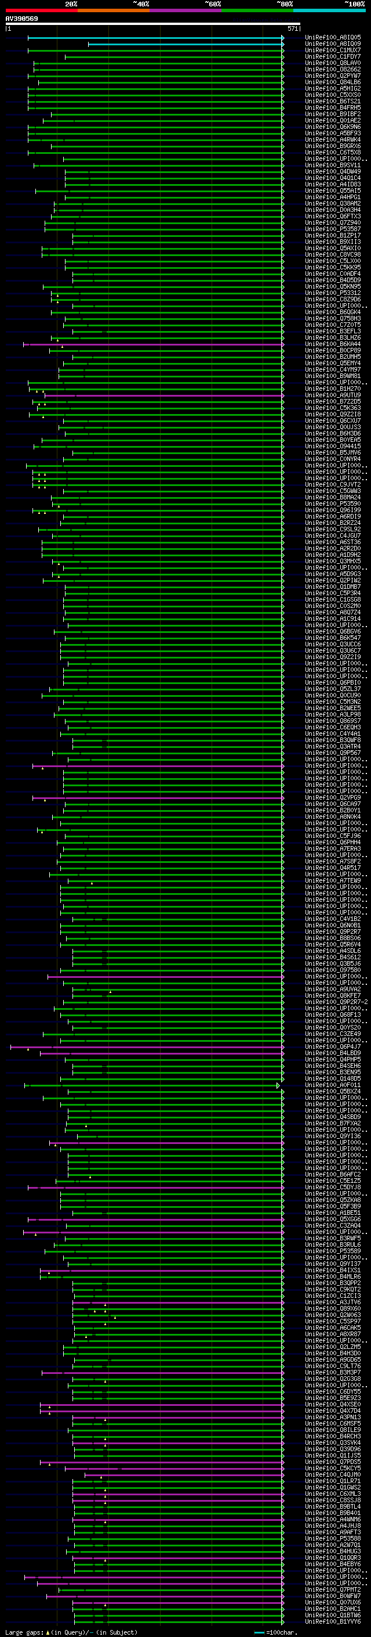Image resolution: width=371 pixels, height=1637 pixels.
Task: Click label UniRef100_P53587
Action: click(333, 229)
